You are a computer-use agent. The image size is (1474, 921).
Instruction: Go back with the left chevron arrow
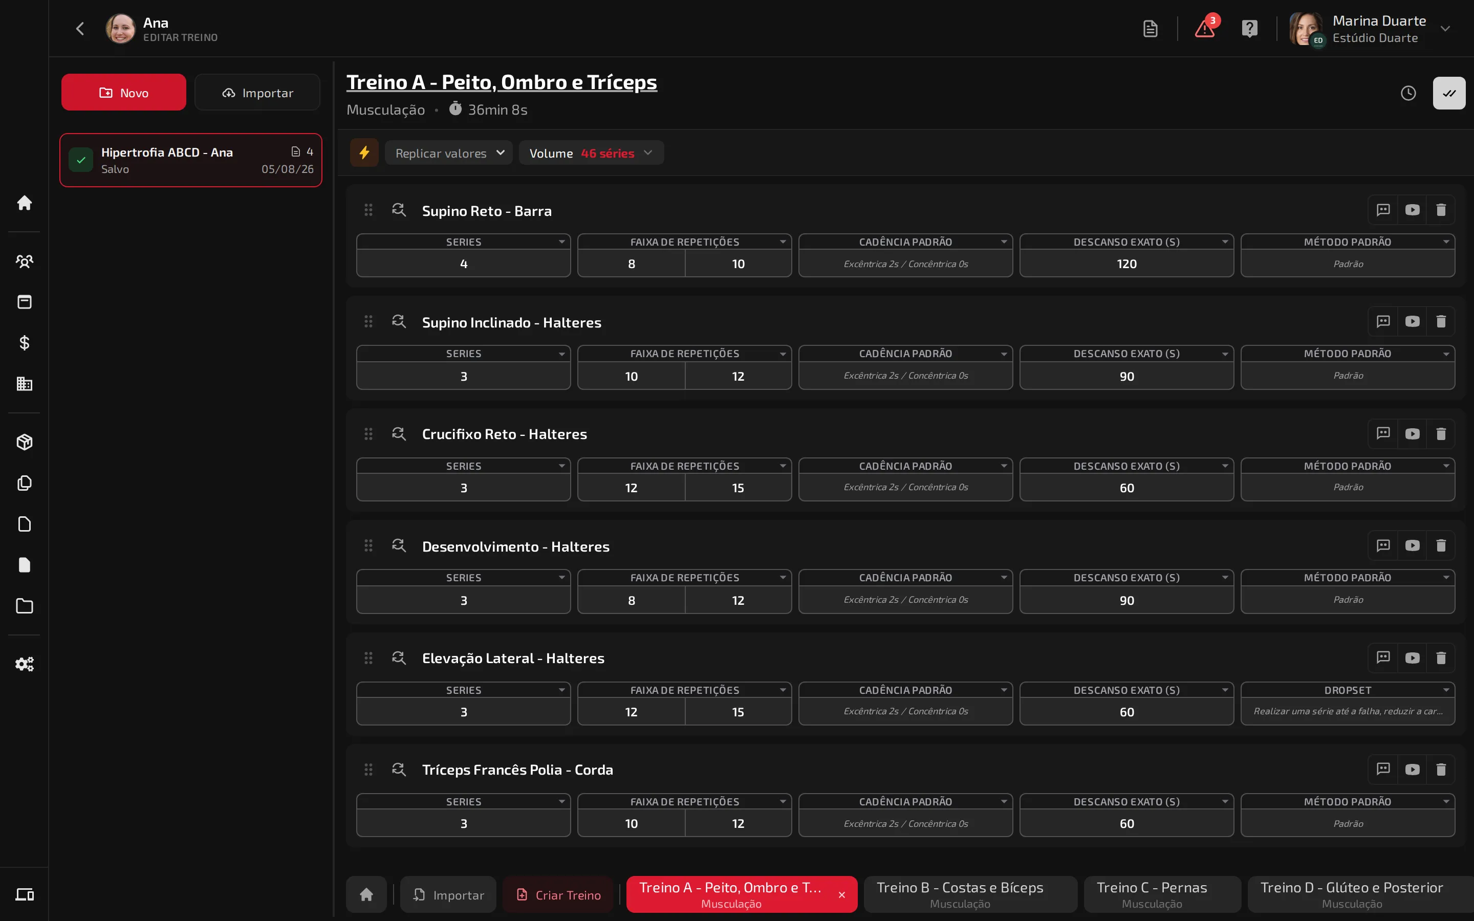[80, 29]
